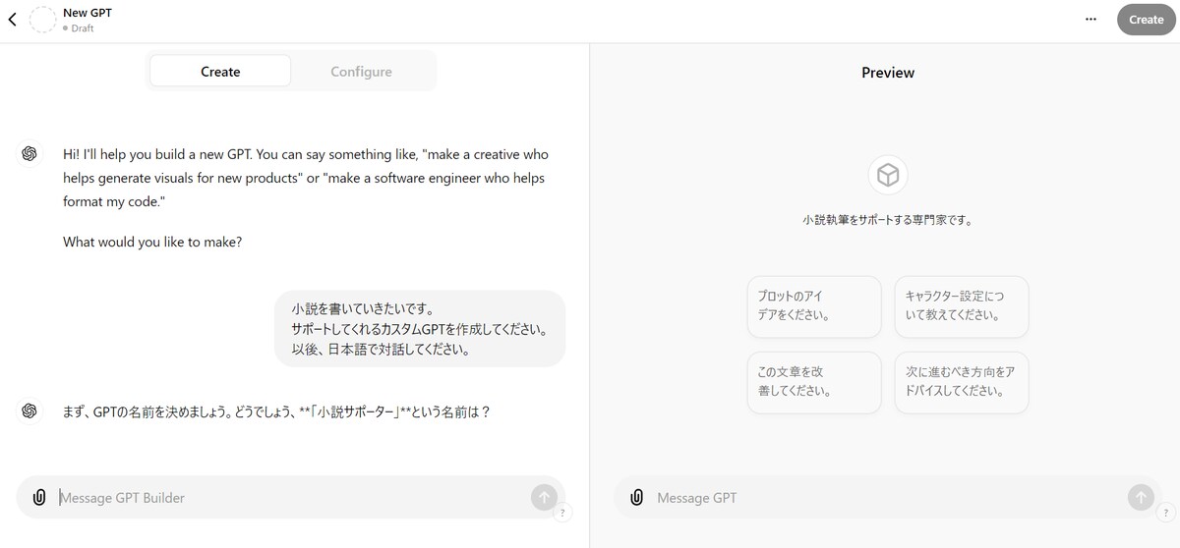The width and height of the screenshot is (1180, 548).
Task: Click the user message bubble 小説を書いていきたいです
Action: (420, 328)
